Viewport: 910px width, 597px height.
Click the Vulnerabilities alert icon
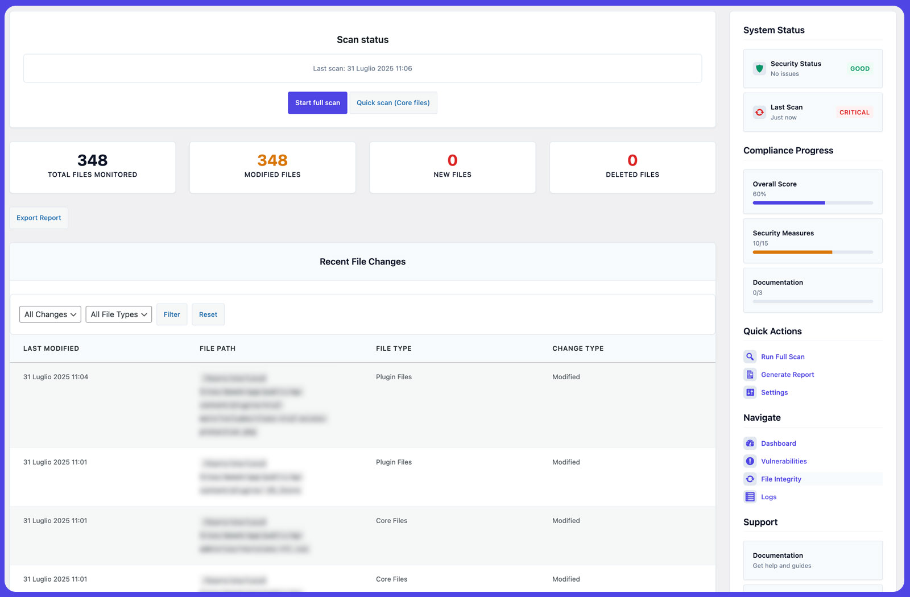(x=749, y=461)
